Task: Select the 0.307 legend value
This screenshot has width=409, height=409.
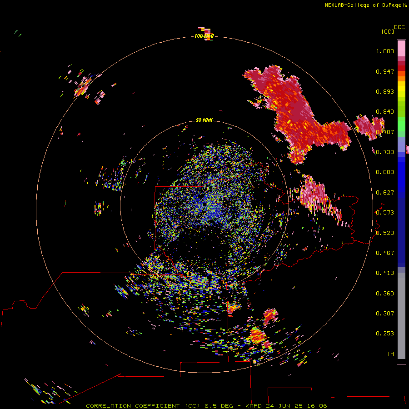Action: [385, 314]
